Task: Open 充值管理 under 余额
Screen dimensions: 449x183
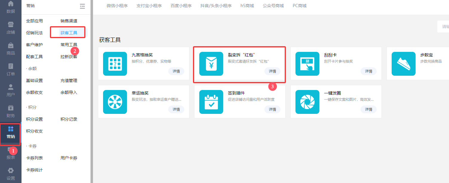Action: 69,80
